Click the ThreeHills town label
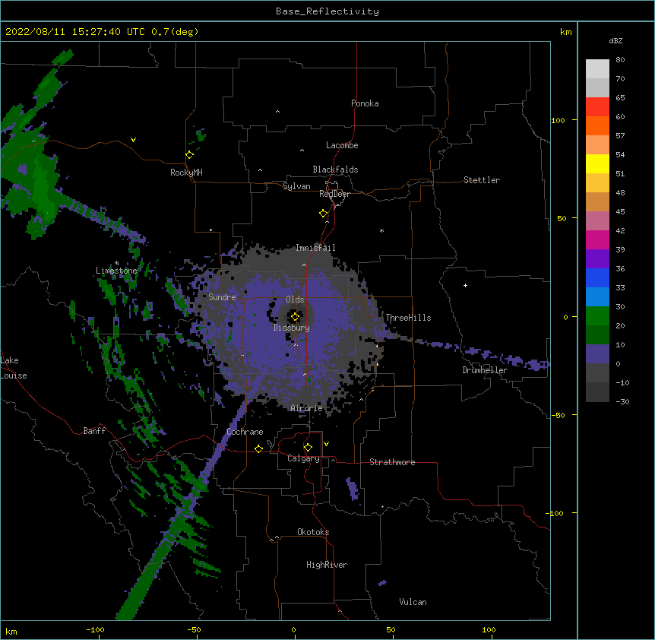This screenshot has width=655, height=640. tap(408, 318)
